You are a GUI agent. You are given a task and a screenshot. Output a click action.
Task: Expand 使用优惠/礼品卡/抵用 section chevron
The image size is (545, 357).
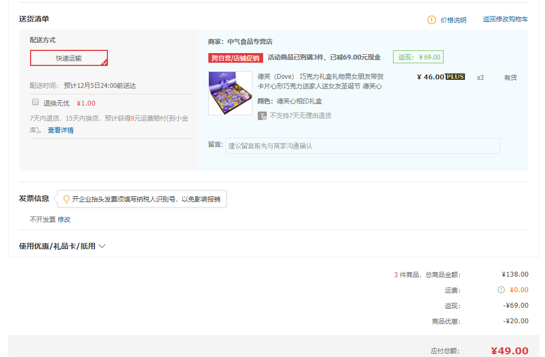(102, 247)
